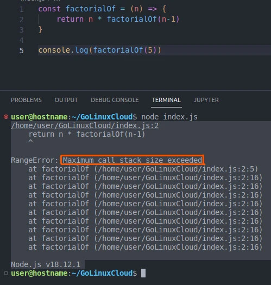271x285 pixels.
Task: Place cursor on const factorialOf declaration line
Action: (x=102, y=9)
